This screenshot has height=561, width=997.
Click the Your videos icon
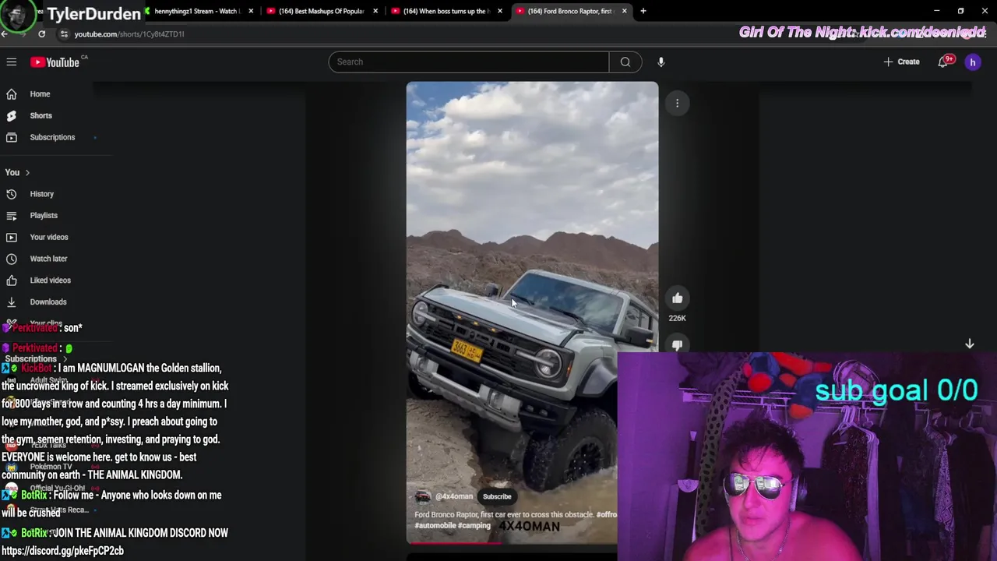tap(12, 237)
